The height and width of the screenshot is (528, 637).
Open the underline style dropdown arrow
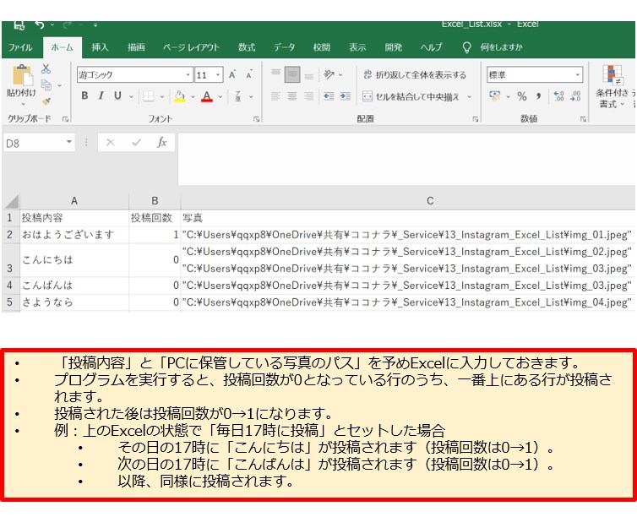[x=131, y=96]
